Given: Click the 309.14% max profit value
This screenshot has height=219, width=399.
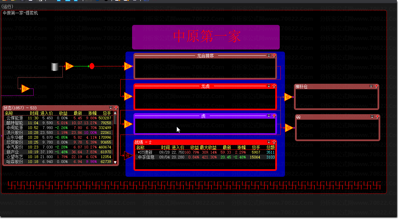Looking at the screenshot, I should pyautogui.click(x=209, y=153).
